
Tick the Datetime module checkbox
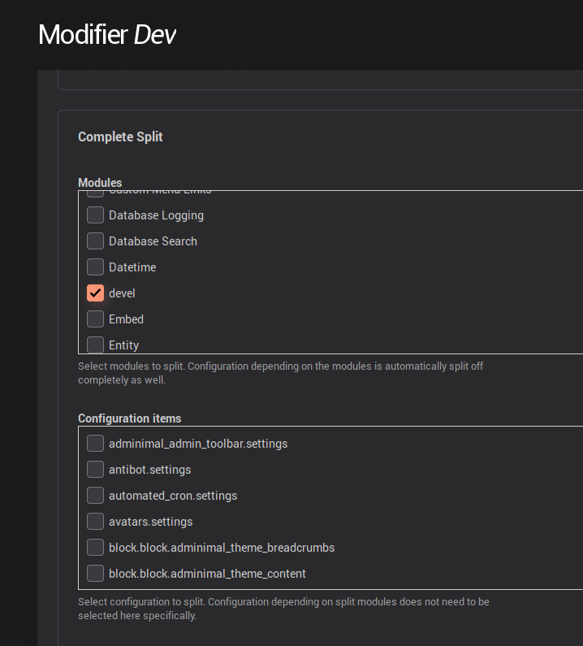[x=95, y=267]
